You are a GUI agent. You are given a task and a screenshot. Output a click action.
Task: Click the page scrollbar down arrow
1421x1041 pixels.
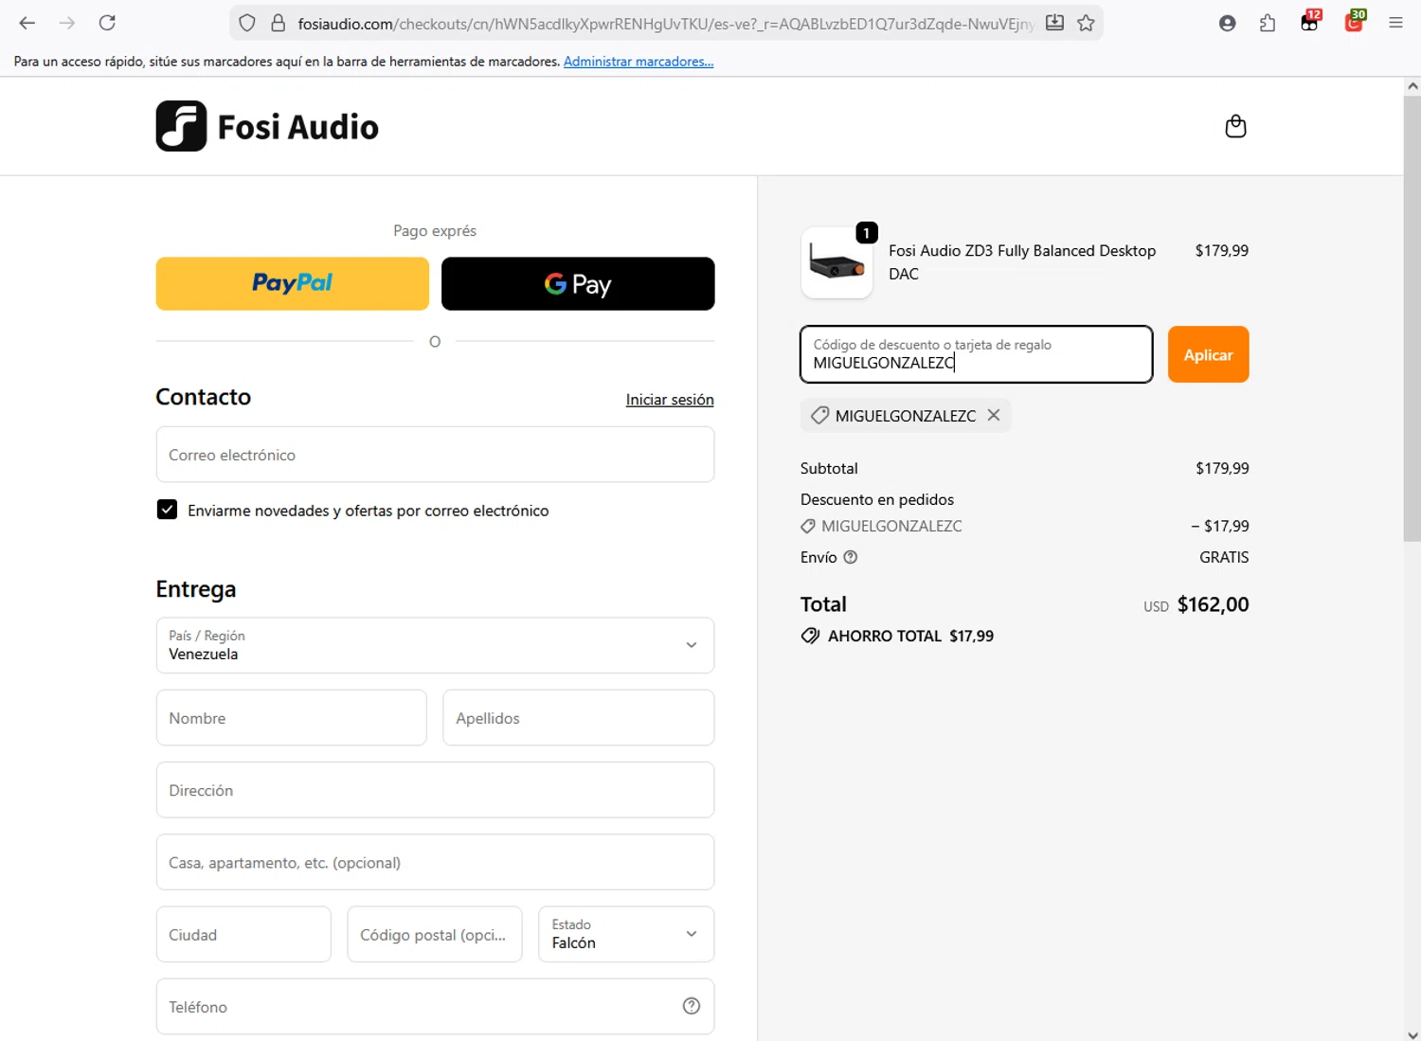pyautogui.click(x=1412, y=1033)
